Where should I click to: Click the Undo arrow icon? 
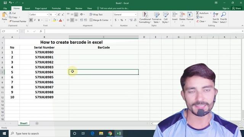[10, 3]
